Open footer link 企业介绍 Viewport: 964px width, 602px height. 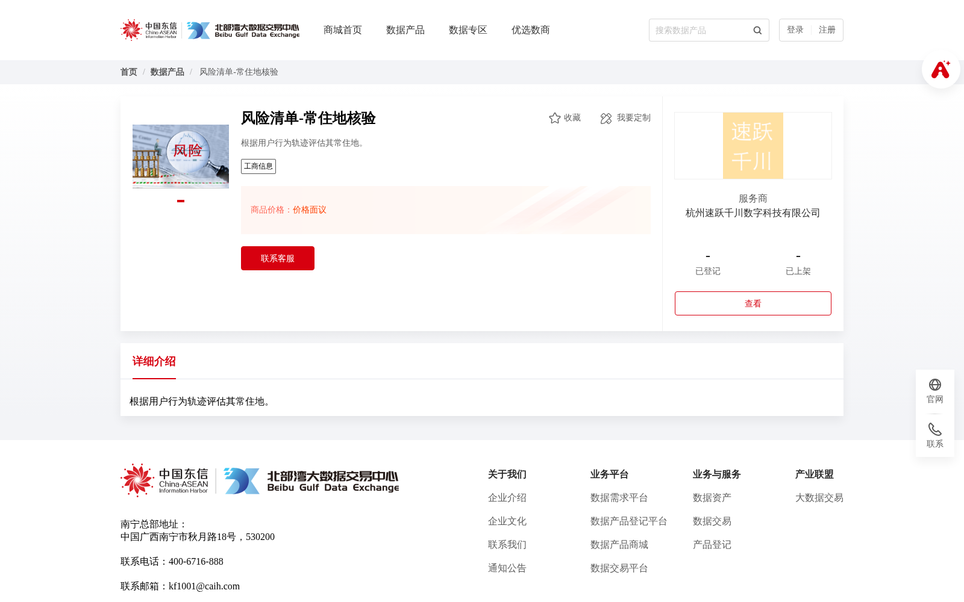[507, 498]
